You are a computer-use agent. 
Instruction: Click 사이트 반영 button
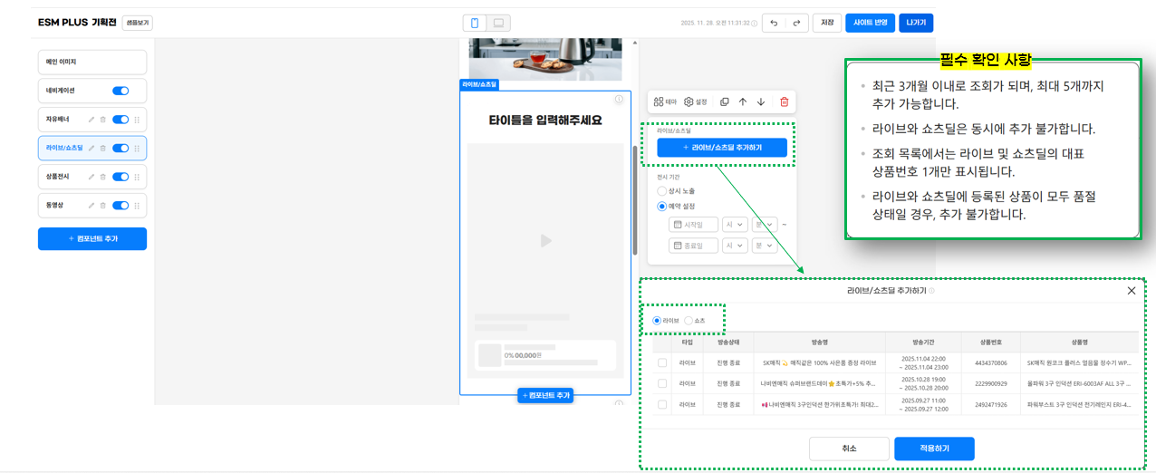tap(870, 23)
